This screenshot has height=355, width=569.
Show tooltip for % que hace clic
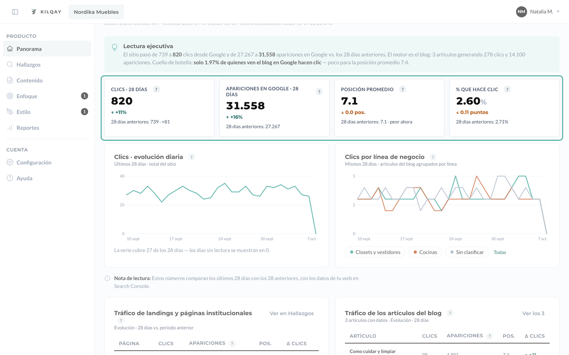(x=507, y=90)
